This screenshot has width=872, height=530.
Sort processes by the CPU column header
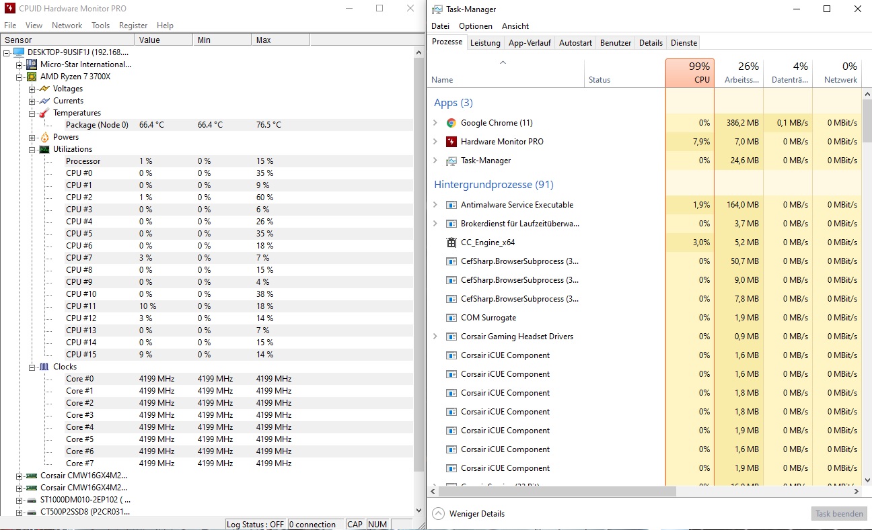[x=690, y=73]
